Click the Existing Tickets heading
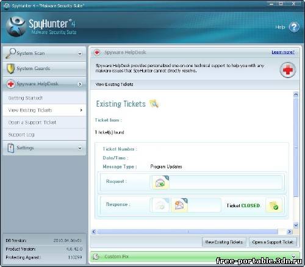 click(121, 104)
